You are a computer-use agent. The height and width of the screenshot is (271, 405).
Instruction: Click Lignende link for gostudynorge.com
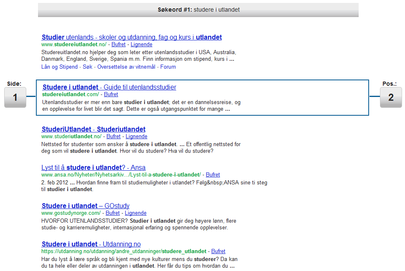pos(136,213)
